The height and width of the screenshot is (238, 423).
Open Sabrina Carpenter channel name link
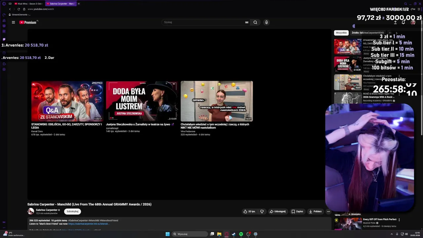pyautogui.click(x=47, y=210)
